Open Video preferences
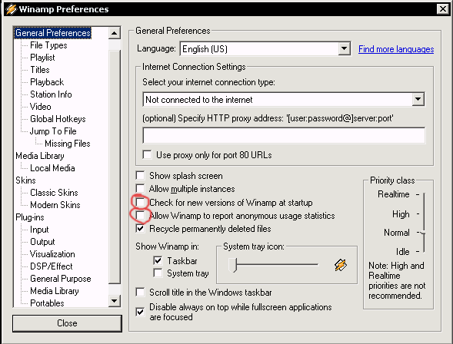Screen dimensions: 453x344 41,107
